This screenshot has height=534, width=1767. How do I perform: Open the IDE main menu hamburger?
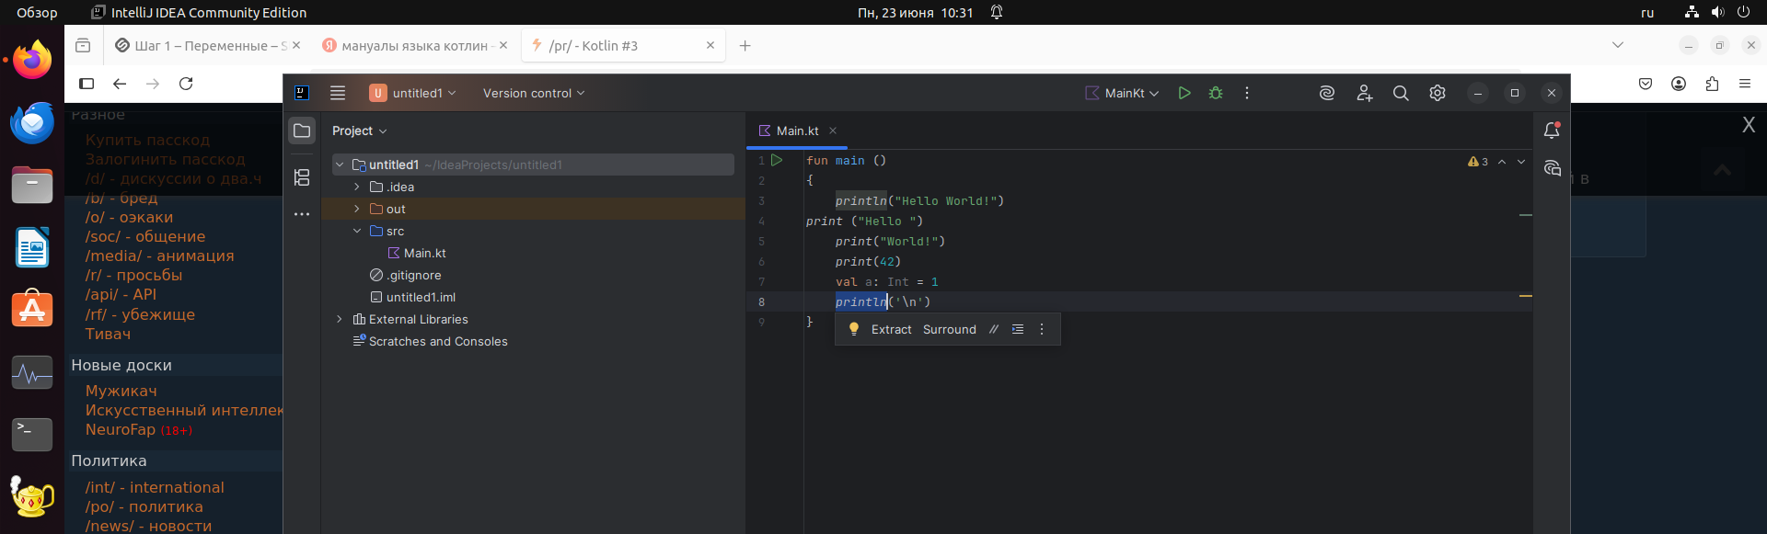click(x=338, y=93)
